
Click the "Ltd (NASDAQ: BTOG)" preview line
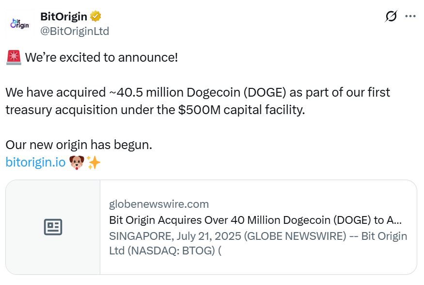pos(165,251)
